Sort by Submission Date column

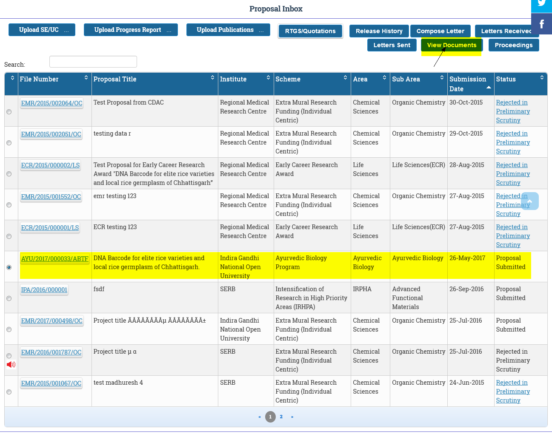pyautogui.click(x=470, y=84)
